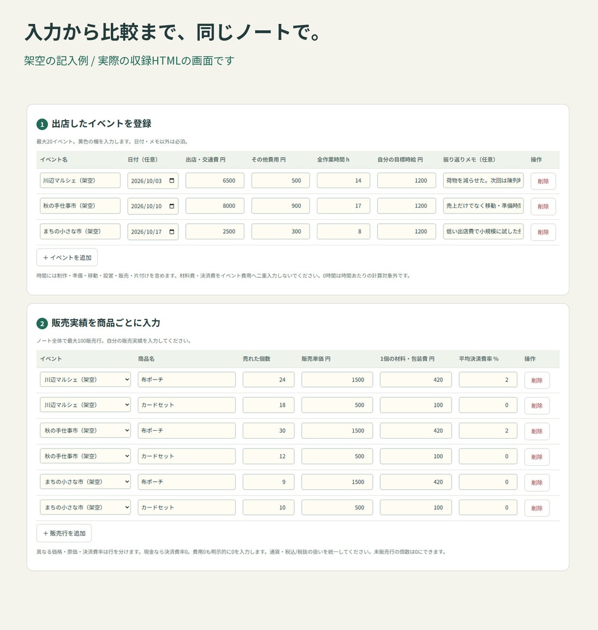Edit other costs field showing 300
598x630 pixels.
coord(281,231)
